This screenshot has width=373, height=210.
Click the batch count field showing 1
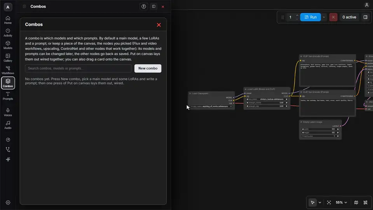(291, 17)
